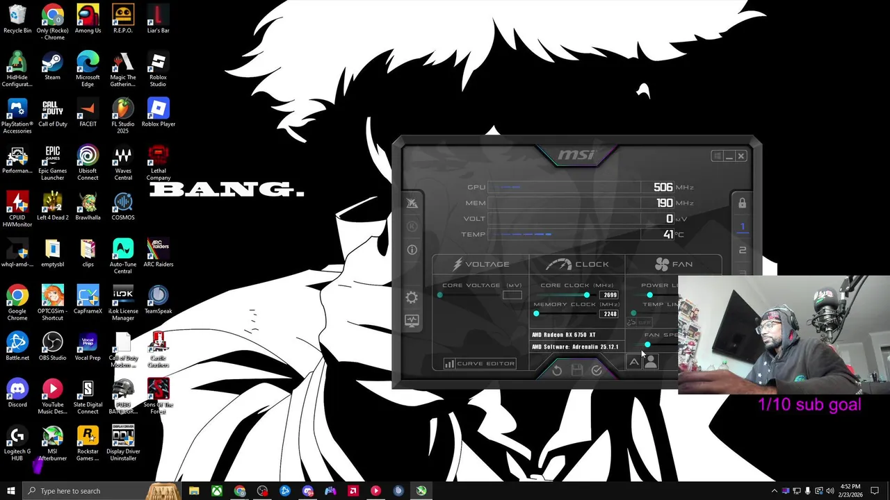The image size is (890, 500).
Task: Open the notification center
Action: (x=875, y=491)
